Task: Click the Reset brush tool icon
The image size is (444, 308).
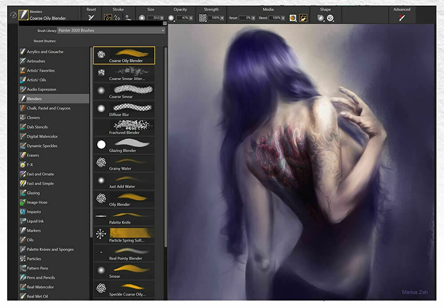Action: pos(91,18)
